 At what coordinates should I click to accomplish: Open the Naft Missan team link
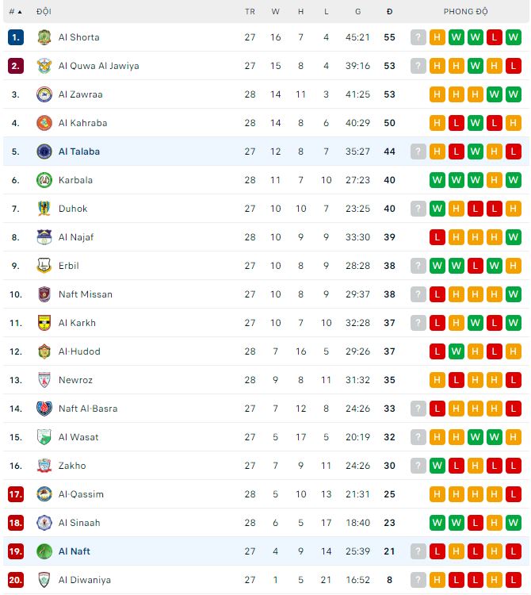pos(86,294)
